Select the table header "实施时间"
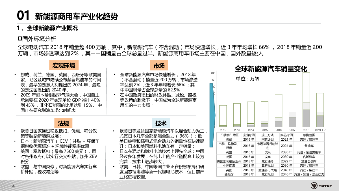This screenshot has height=191, width=339. 286,135
